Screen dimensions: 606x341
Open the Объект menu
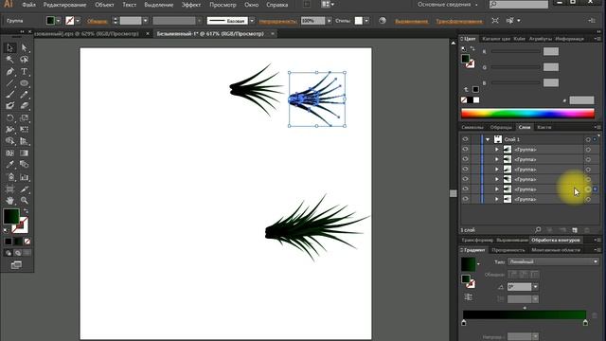coord(104,5)
